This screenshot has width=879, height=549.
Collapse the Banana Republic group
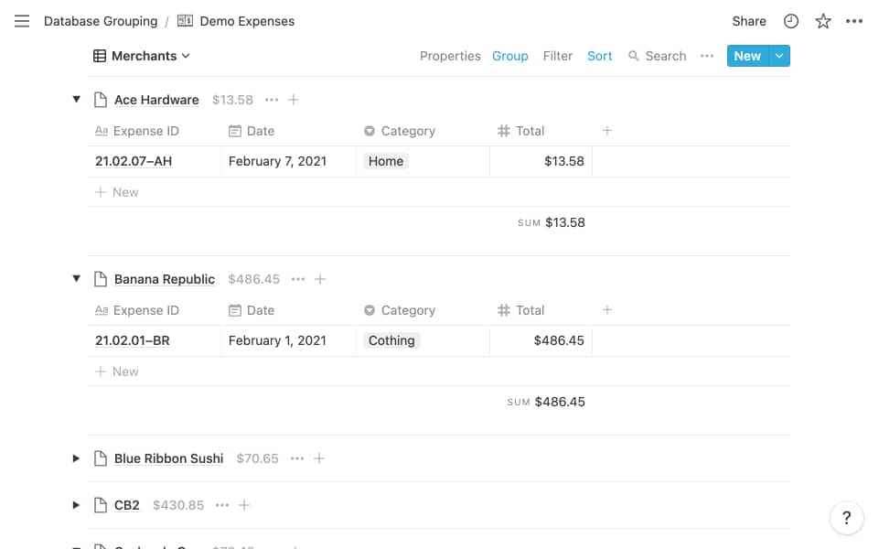tap(76, 279)
